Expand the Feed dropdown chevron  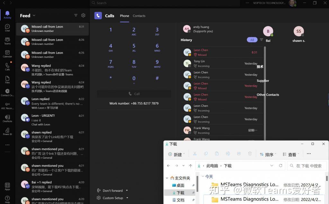(x=34, y=15)
